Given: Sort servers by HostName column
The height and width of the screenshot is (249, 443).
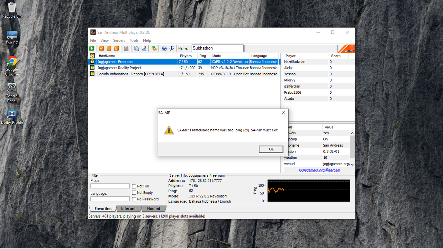Looking at the screenshot, I should coord(137,56).
